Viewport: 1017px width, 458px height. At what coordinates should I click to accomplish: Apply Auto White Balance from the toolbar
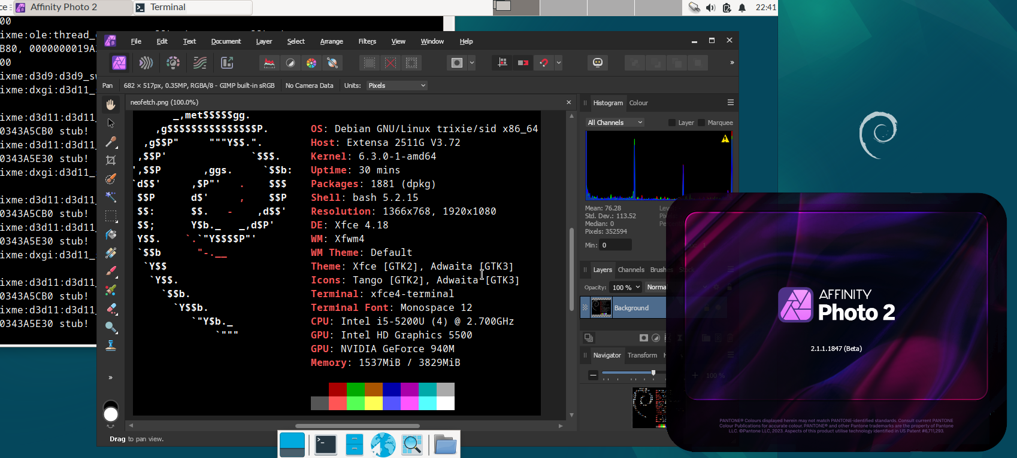(332, 63)
